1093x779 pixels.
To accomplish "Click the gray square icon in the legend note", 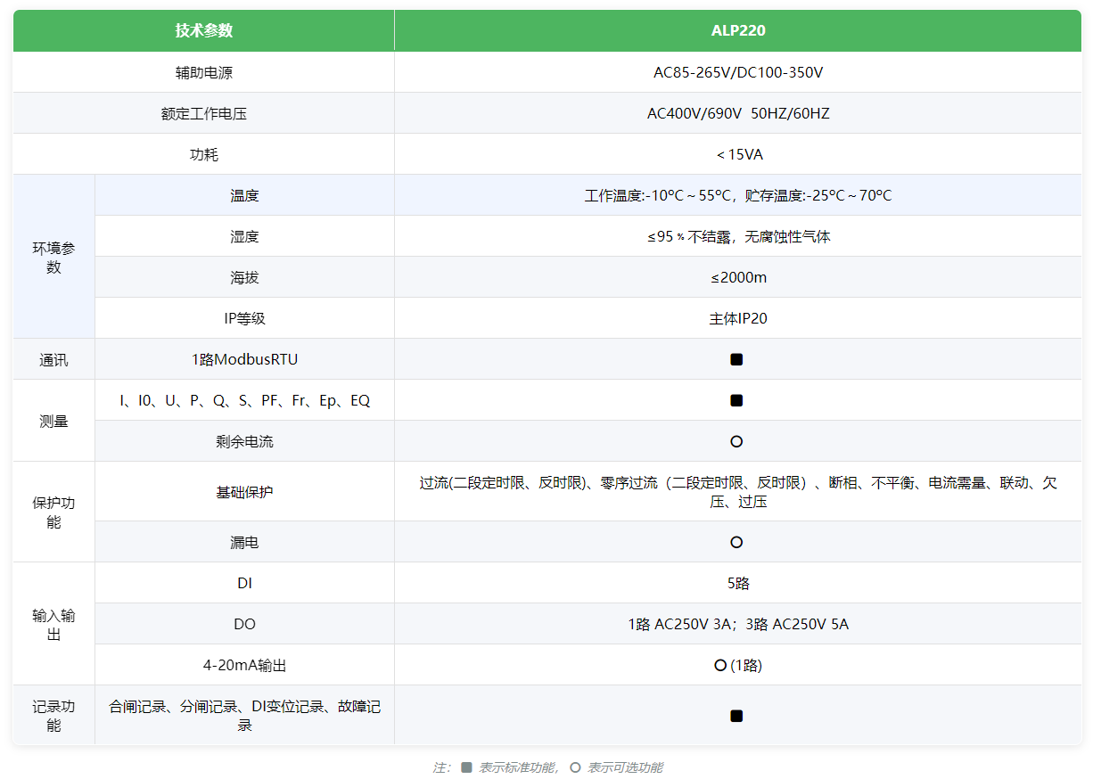I will click(x=466, y=767).
